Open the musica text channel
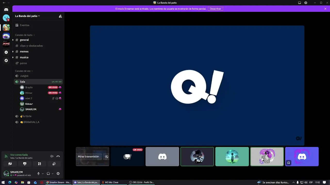The width and height of the screenshot is (330, 185). coord(38,57)
